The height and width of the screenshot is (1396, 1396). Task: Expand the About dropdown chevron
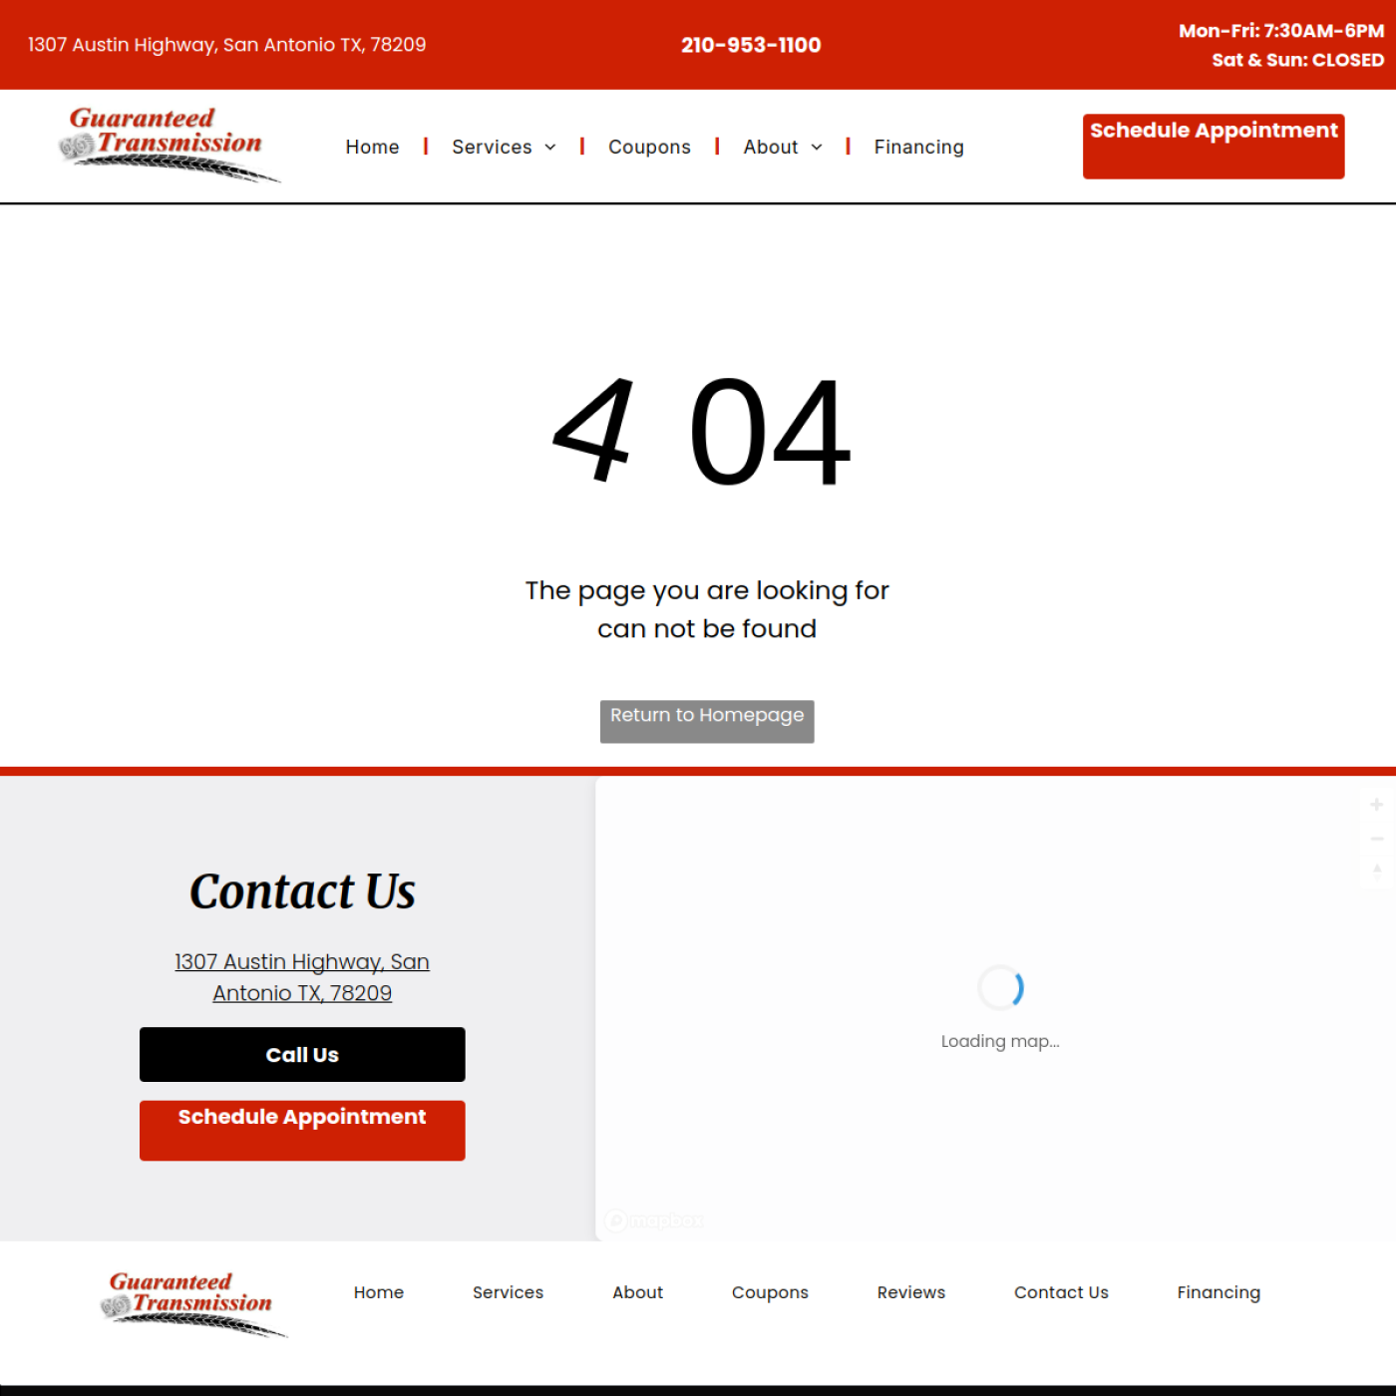(817, 148)
